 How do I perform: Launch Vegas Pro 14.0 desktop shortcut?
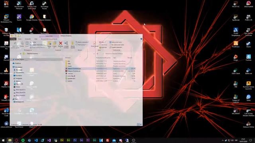pyautogui.click(x=19, y=31)
